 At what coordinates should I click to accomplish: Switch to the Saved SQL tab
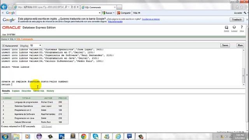tap(39, 91)
